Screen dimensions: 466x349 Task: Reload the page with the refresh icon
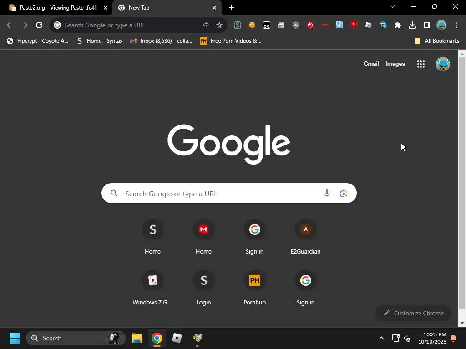tap(39, 25)
